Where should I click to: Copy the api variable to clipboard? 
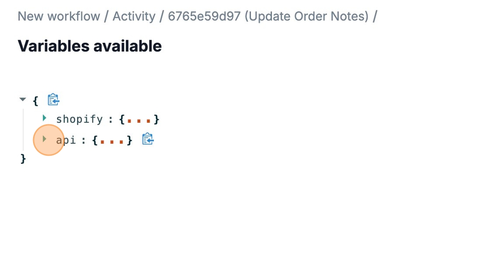click(x=148, y=139)
